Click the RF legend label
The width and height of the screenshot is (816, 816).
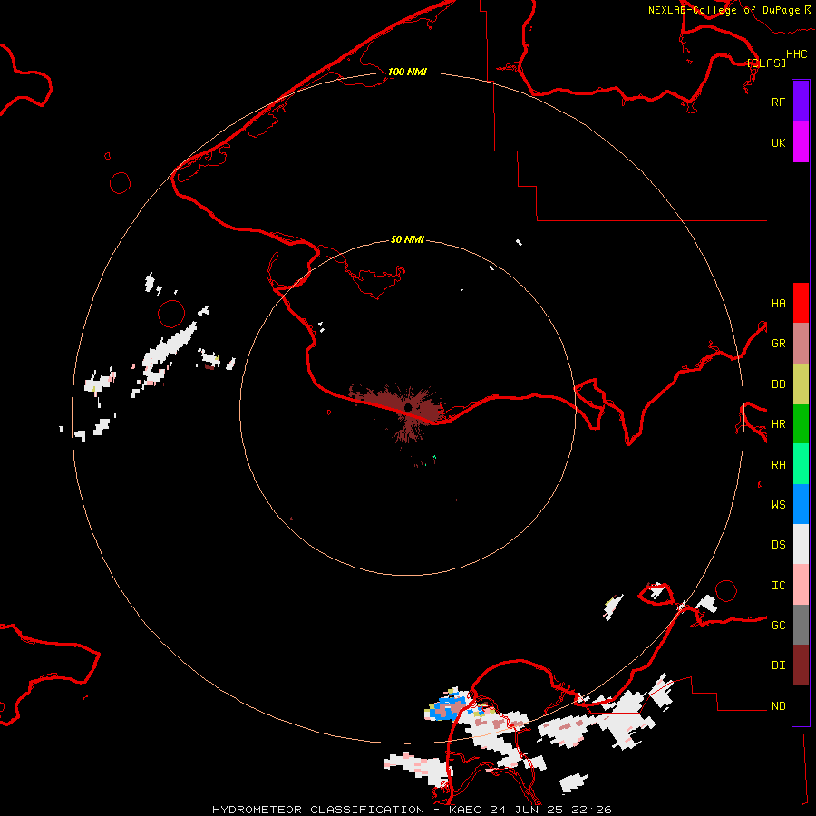click(x=778, y=102)
